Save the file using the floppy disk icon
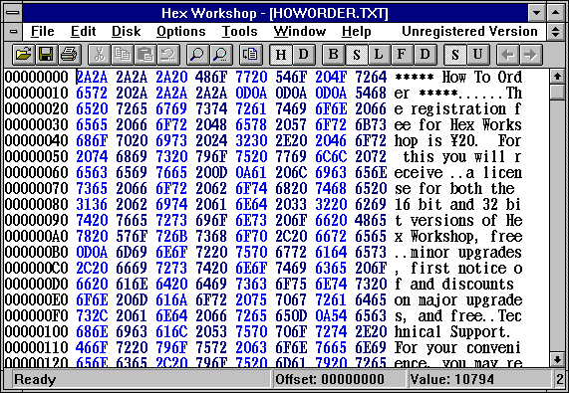This screenshot has height=393, width=569. [x=47, y=55]
